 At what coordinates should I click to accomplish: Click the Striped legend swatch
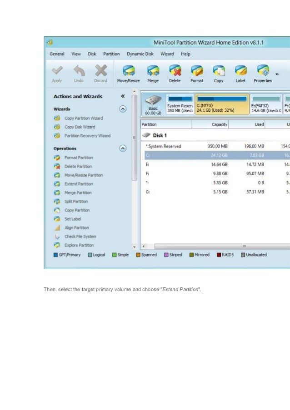pos(166,255)
